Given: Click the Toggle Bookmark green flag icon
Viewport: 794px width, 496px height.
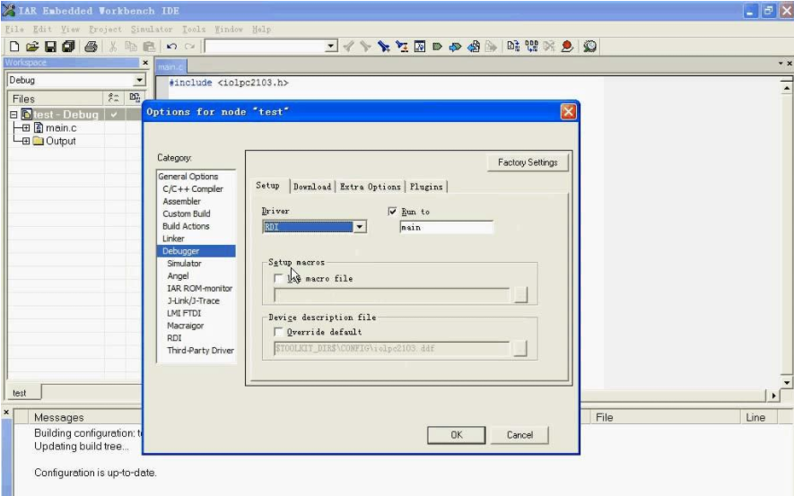Looking at the screenshot, I should coord(437,47).
